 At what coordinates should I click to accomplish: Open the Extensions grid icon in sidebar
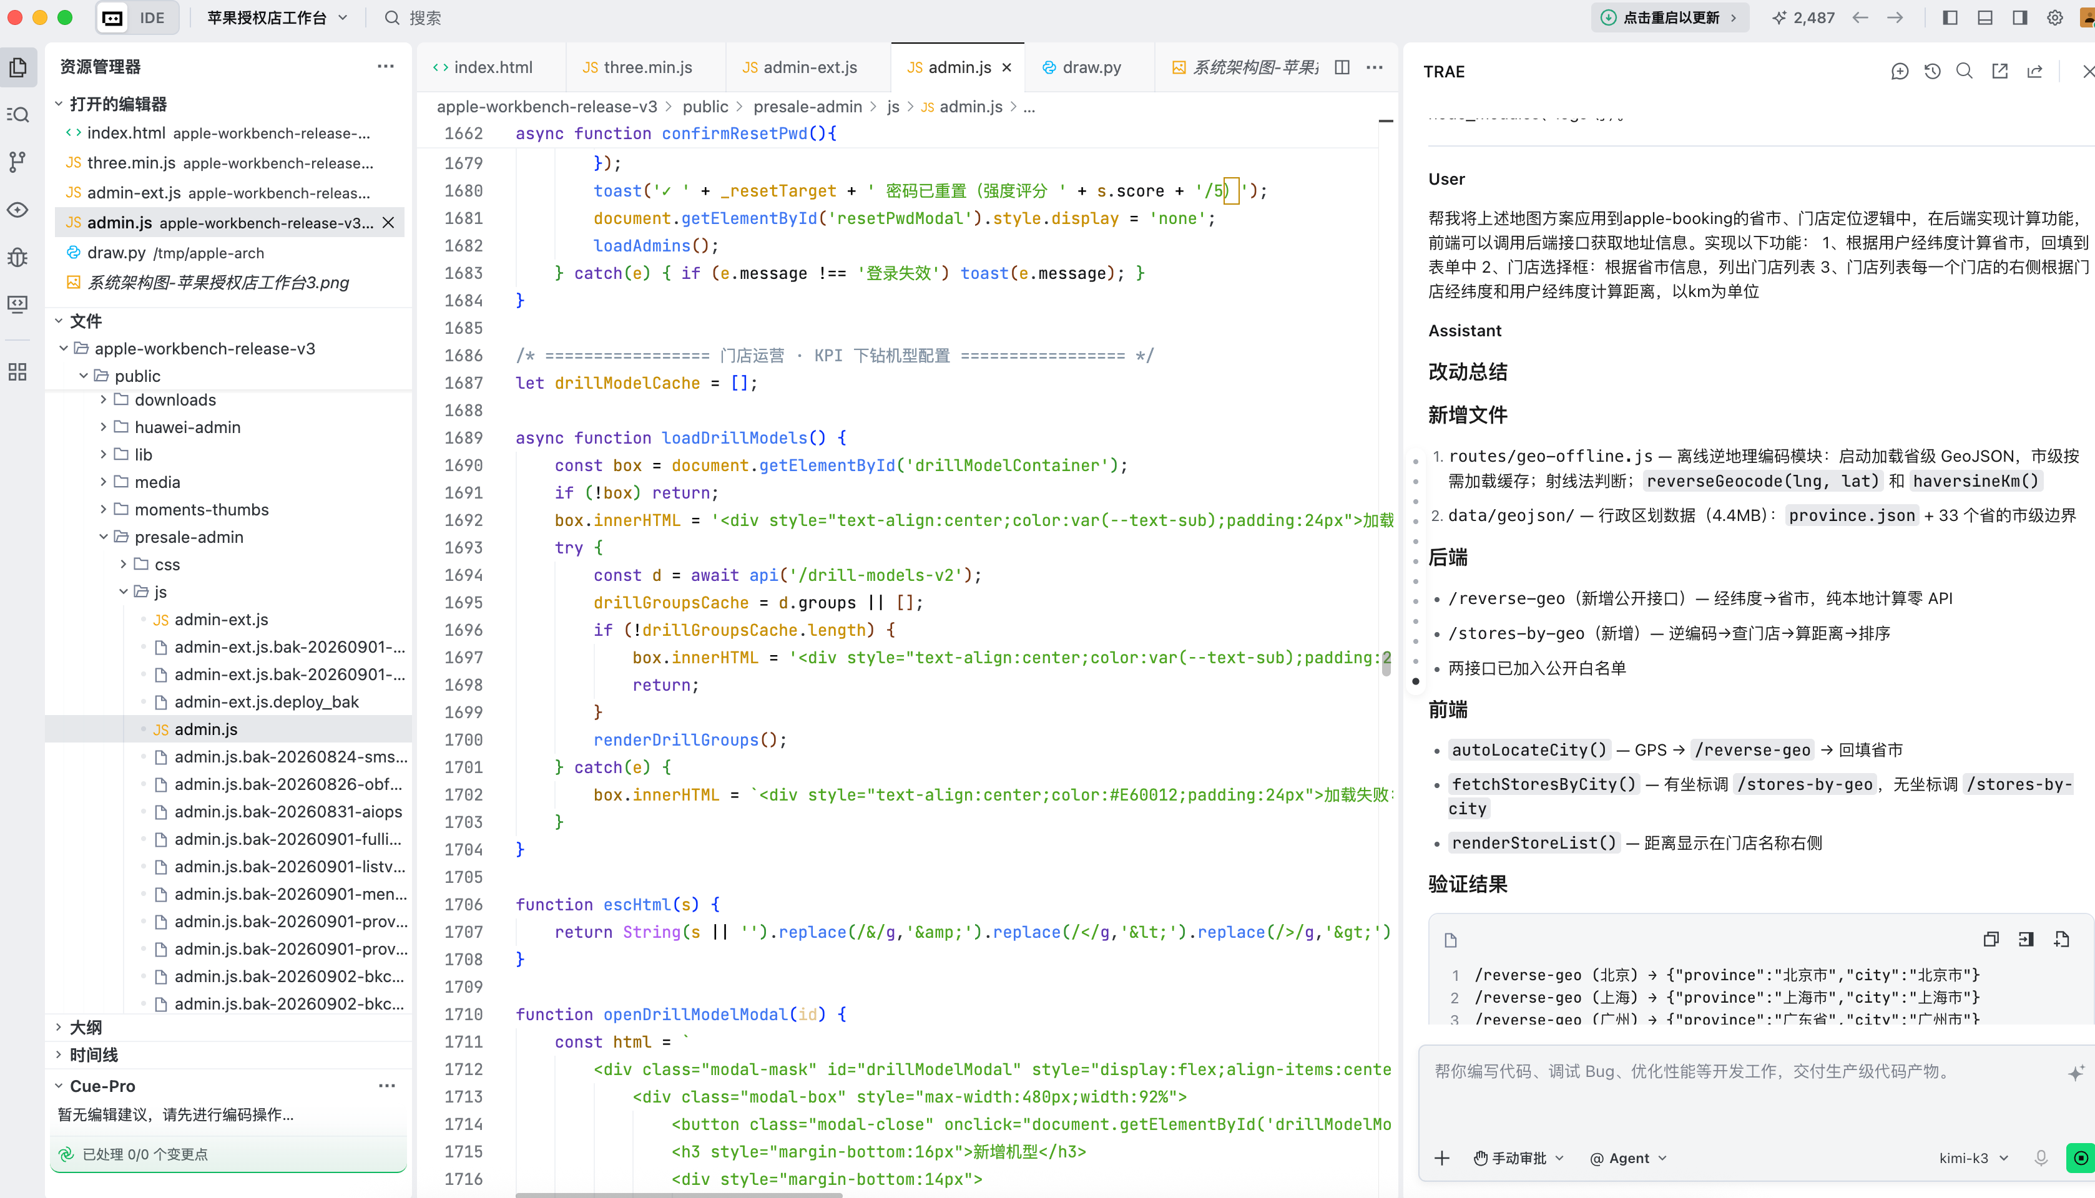pyautogui.click(x=18, y=372)
